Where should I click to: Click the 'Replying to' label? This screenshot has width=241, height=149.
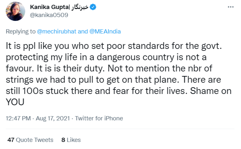(x=21, y=32)
